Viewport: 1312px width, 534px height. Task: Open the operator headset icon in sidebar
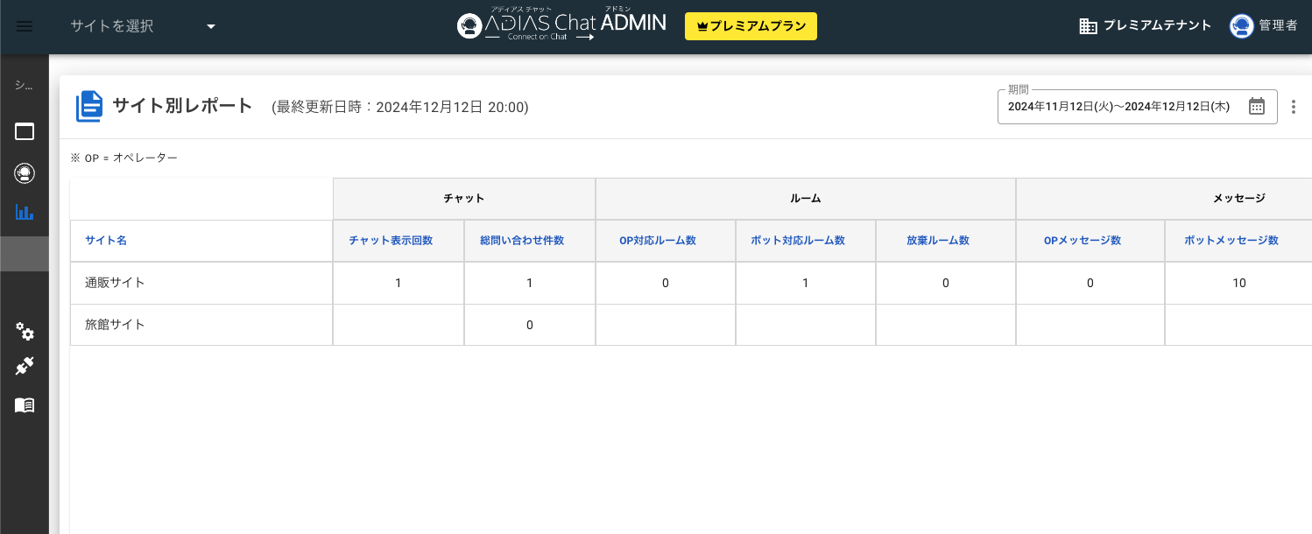point(25,172)
